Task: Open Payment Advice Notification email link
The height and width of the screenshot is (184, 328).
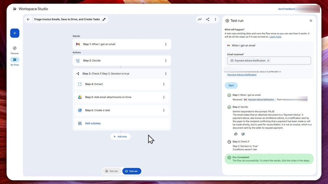Action: (x=242, y=75)
